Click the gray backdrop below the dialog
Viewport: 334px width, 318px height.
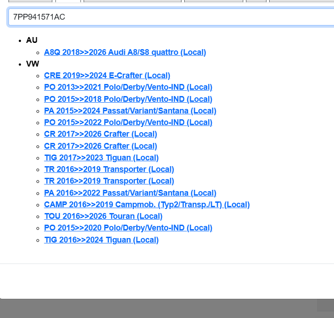pyautogui.click(x=156, y=309)
